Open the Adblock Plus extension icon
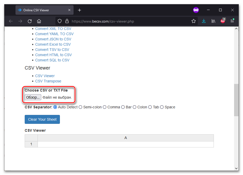The width and height of the screenshot is (243, 175). point(223,21)
